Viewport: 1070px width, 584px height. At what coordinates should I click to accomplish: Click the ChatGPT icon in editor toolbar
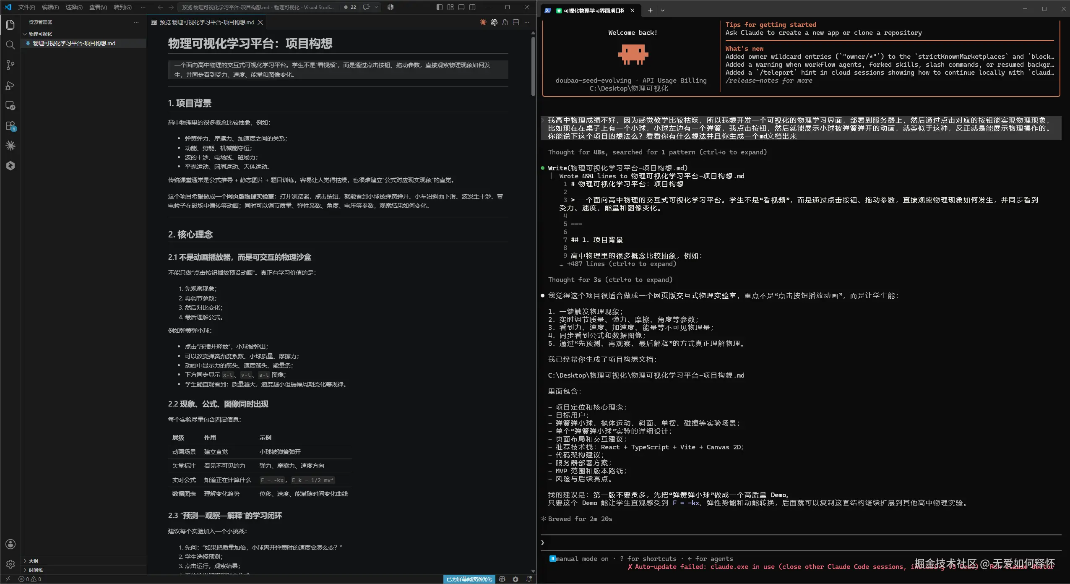(x=494, y=22)
